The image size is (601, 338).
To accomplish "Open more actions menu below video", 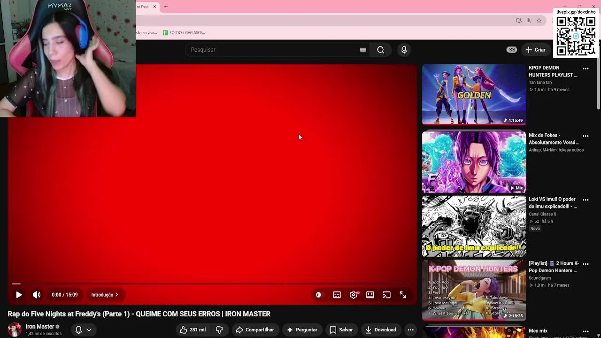I will pos(410,330).
